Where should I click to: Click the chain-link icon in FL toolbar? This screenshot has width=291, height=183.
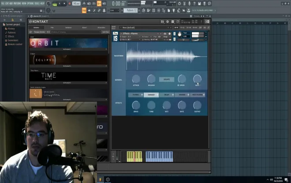coord(99,11)
